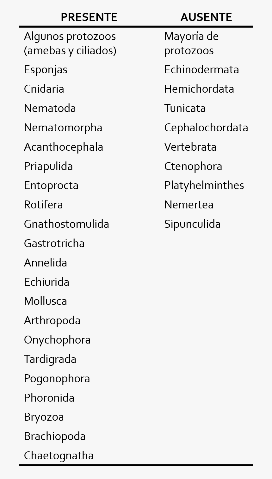Screen dimensions: 272x479
Task: Click on the Annelida entry
Action: 46,263
